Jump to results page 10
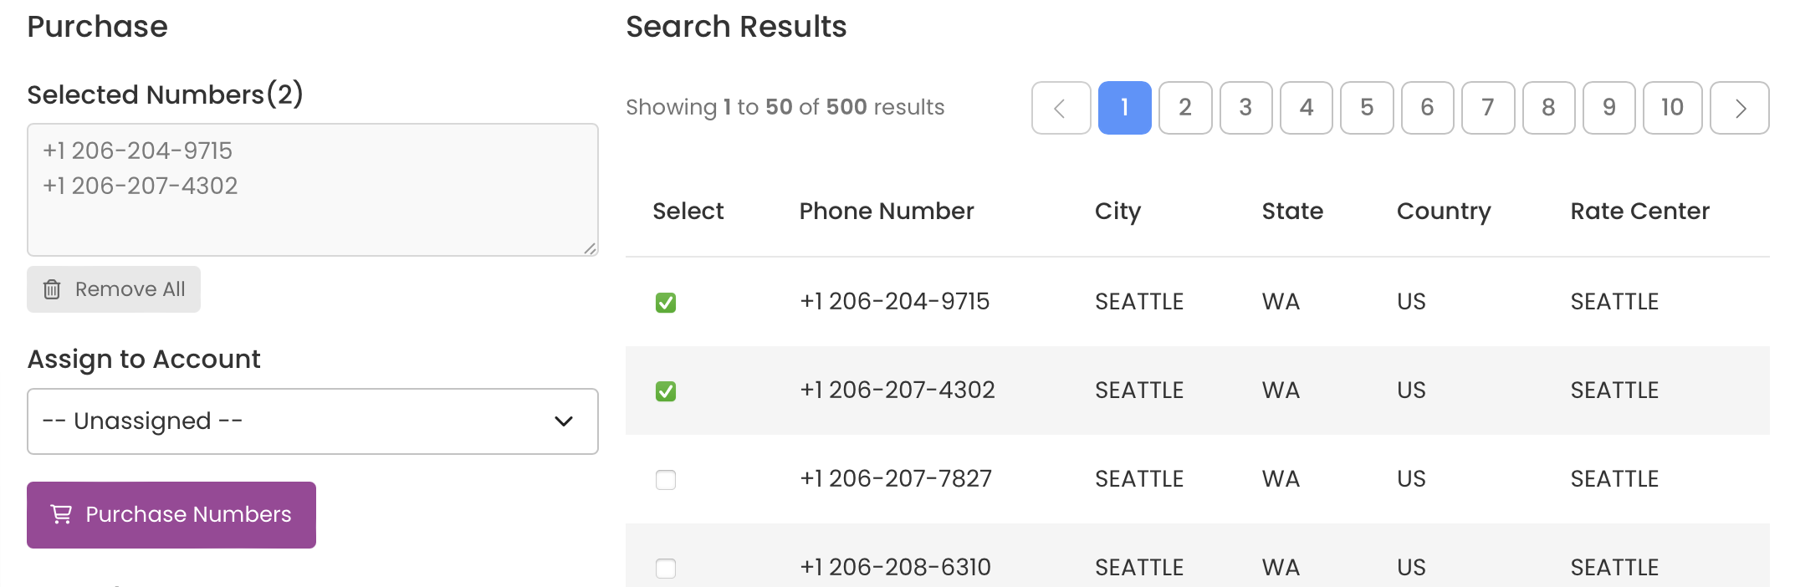 [1672, 108]
